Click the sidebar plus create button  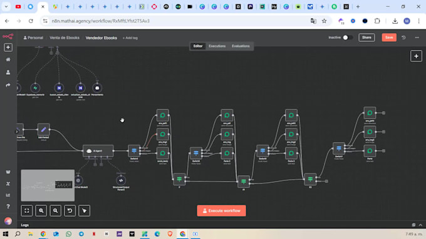pyautogui.click(x=8, y=47)
